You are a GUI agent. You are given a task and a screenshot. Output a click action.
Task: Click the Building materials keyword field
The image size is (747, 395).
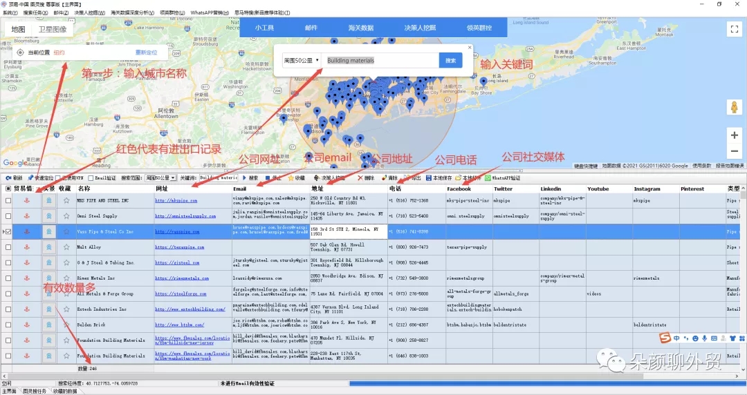point(380,61)
